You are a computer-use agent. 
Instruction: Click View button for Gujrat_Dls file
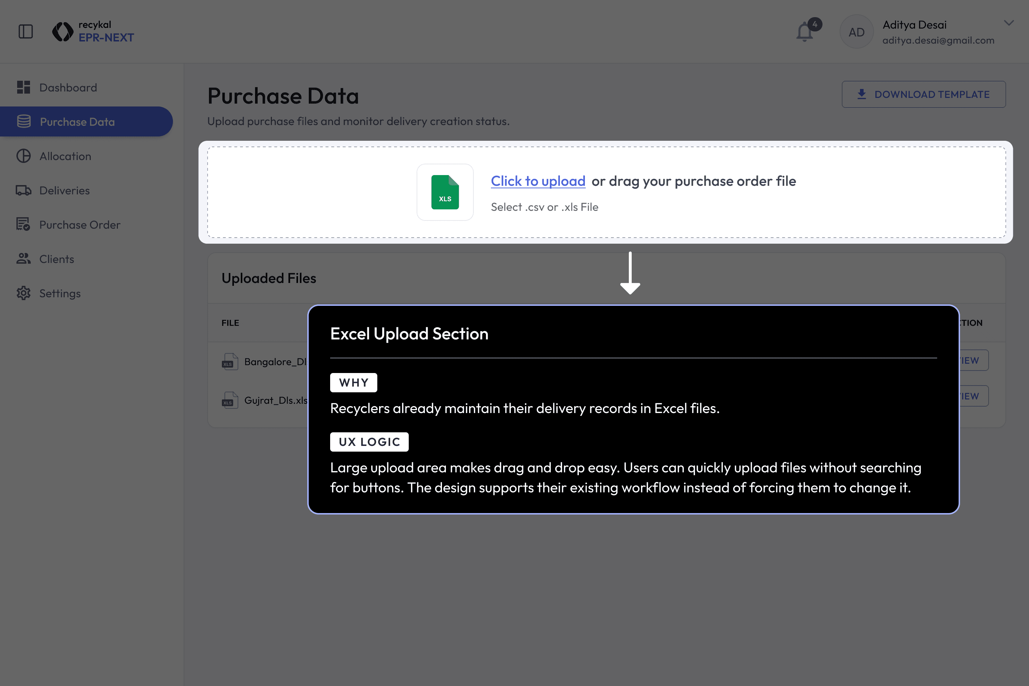pyautogui.click(x=974, y=396)
